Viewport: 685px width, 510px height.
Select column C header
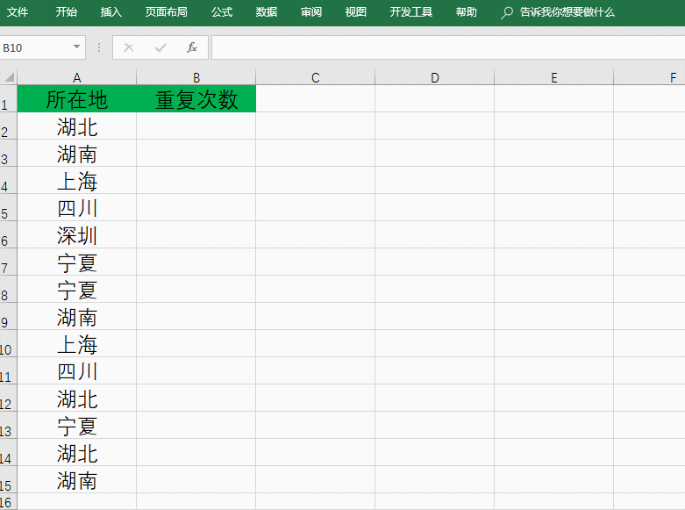(x=316, y=78)
